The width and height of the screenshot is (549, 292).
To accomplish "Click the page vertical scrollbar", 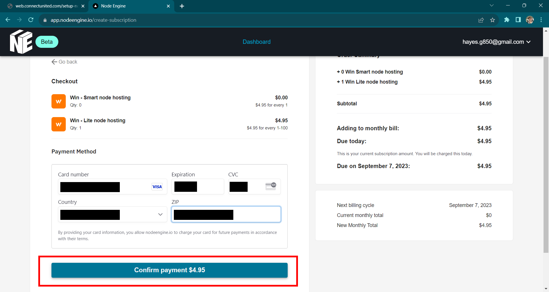I will coord(546,155).
